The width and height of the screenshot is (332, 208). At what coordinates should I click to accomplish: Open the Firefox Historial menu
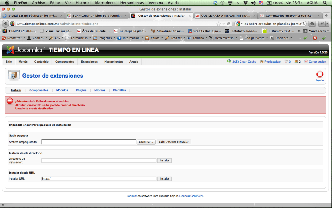pyautogui.click(x=83, y=3)
